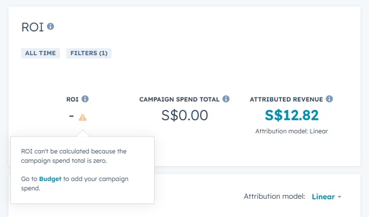The width and height of the screenshot is (369, 217).
Task: Click the 'ROI can't be calculated' tooltip message
Action: (73, 156)
